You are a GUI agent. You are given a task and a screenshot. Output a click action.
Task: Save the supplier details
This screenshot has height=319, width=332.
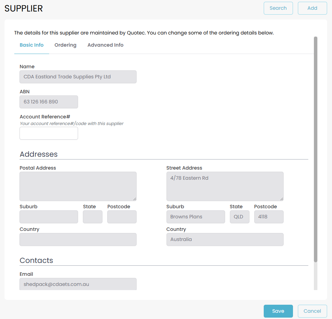pos(278,311)
